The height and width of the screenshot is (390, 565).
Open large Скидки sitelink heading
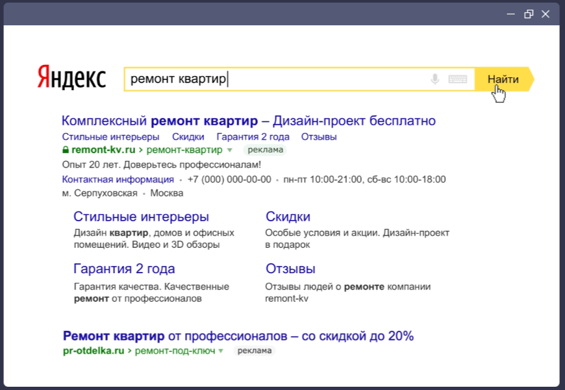click(288, 217)
